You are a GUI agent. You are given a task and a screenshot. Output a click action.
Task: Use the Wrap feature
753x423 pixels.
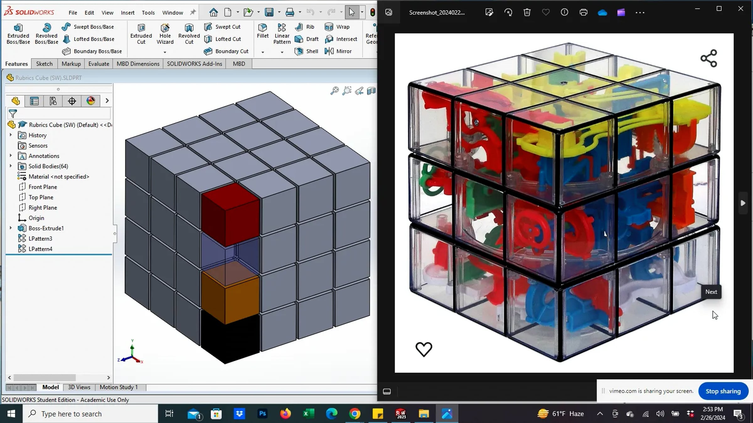337,27
